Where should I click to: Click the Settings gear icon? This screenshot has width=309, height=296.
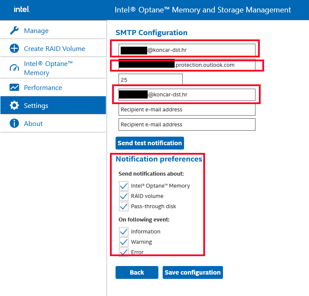tap(14, 105)
